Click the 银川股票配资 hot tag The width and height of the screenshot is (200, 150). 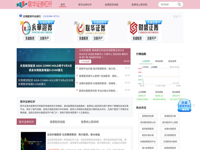click(x=148, y=148)
